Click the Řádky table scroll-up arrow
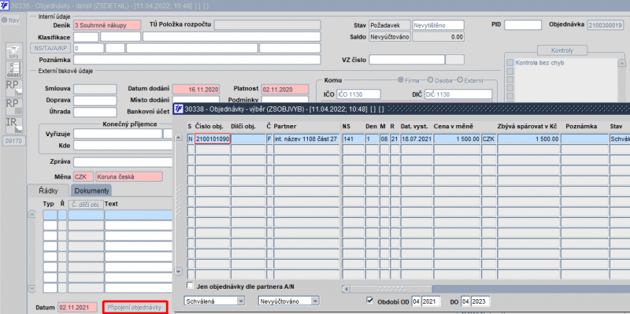Image resolution: width=630 pixels, height=314 pixels. pos(32,214)
